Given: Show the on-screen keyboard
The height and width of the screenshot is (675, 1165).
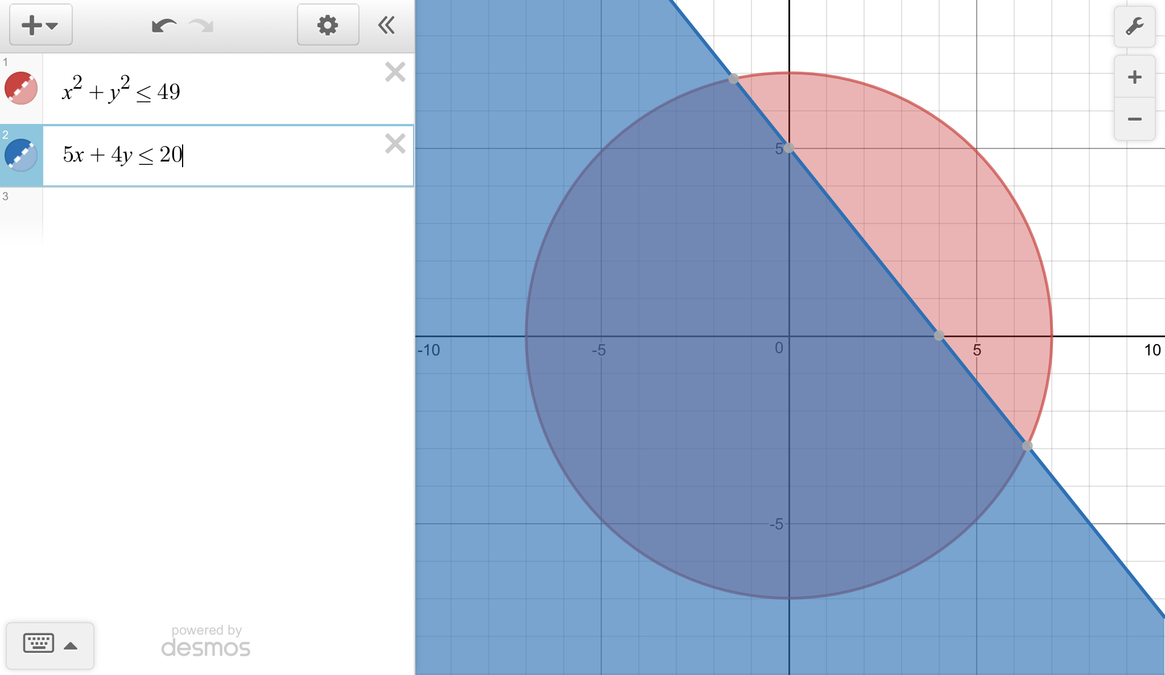Looking at the screenshot, I should (39, 644).
